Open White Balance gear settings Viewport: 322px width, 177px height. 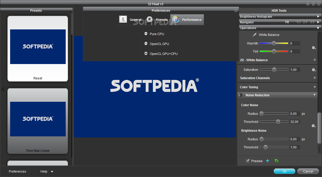[x=314, y=48]
